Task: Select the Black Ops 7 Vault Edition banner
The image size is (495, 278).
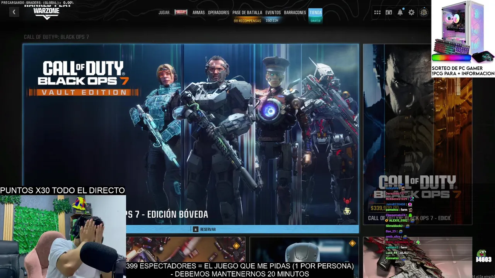Action: click(191, 134)
